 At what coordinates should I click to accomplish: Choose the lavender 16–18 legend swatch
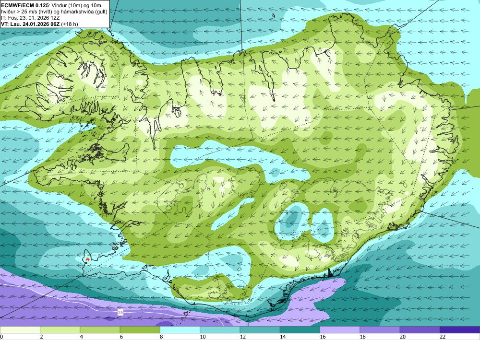pyautogui.click(x=340, y=330)
